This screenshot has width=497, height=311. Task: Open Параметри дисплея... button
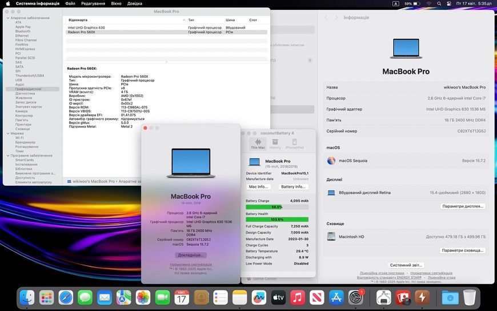click(x=463, y=206)
